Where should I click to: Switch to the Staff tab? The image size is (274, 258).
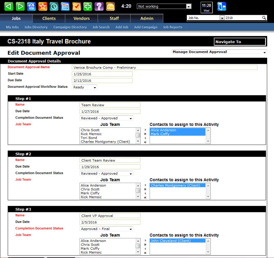point(114,18)
